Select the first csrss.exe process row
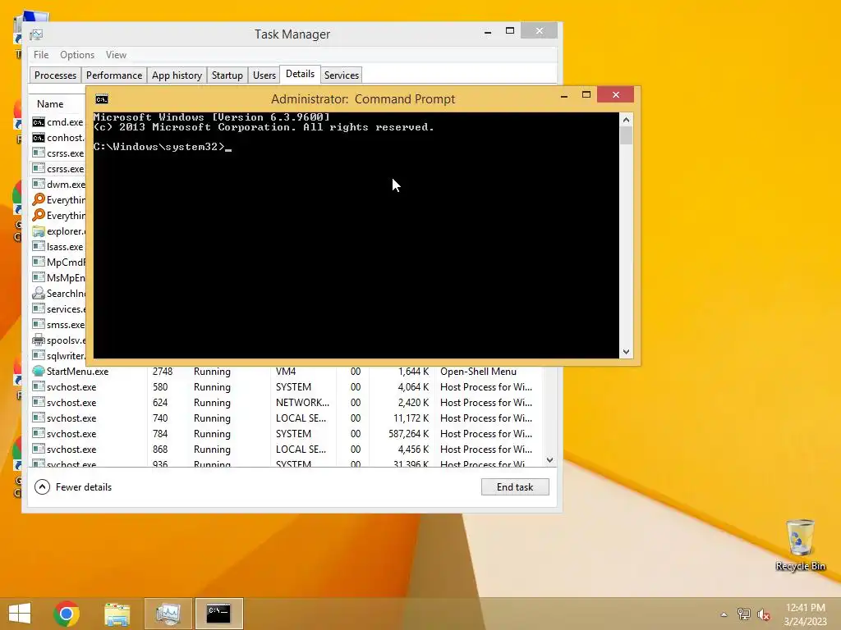Viewport: 841px width, 630px height. [58, 153]
